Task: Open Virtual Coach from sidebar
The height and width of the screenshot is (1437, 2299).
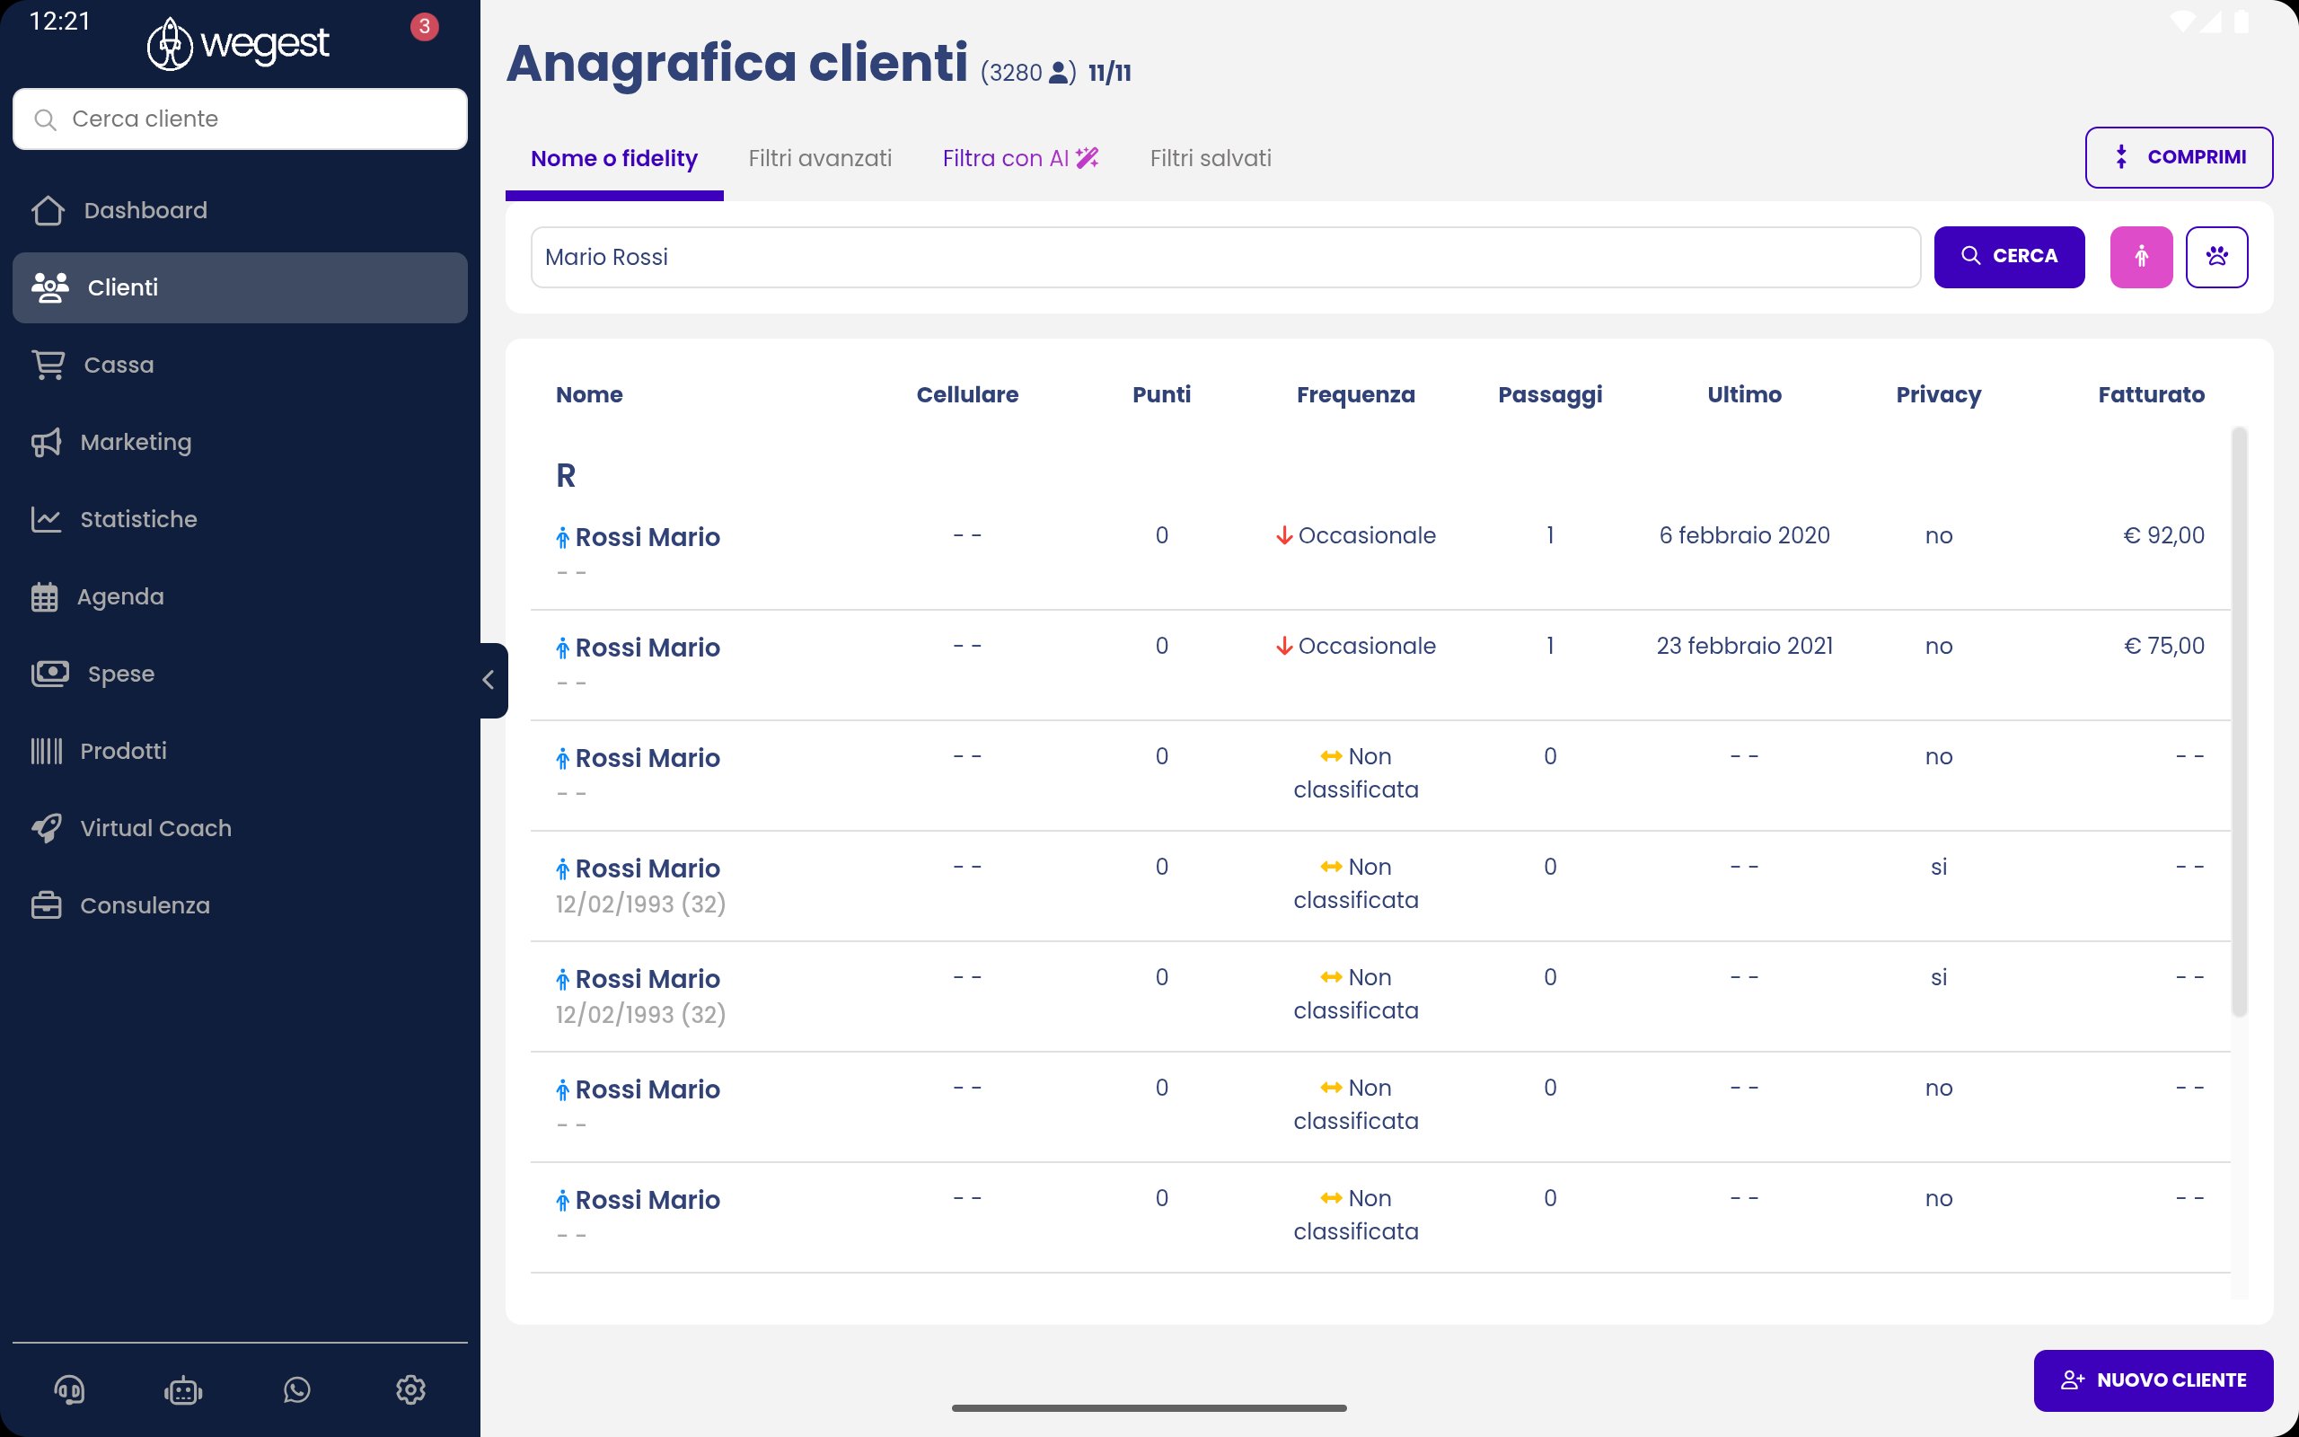Action: point(154,828)
